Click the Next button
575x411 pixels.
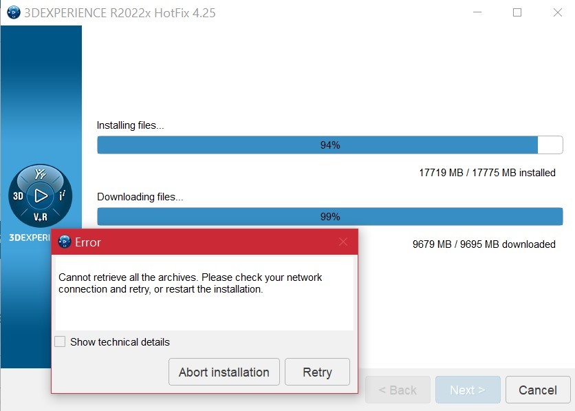click(467, 390)
